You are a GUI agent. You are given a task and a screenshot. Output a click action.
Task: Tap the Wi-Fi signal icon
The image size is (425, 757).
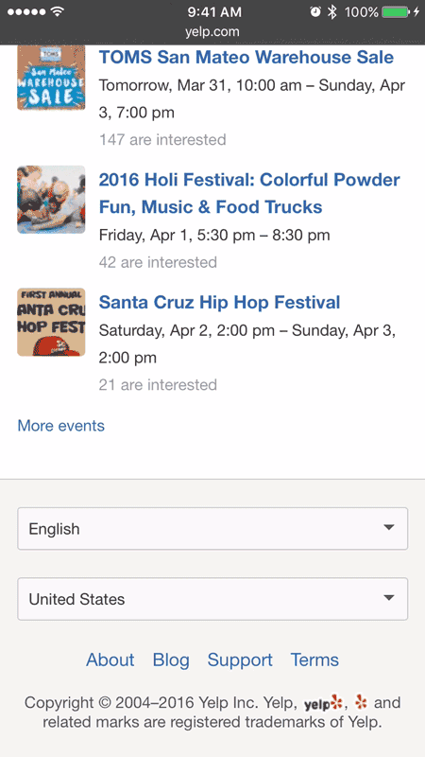58,12
